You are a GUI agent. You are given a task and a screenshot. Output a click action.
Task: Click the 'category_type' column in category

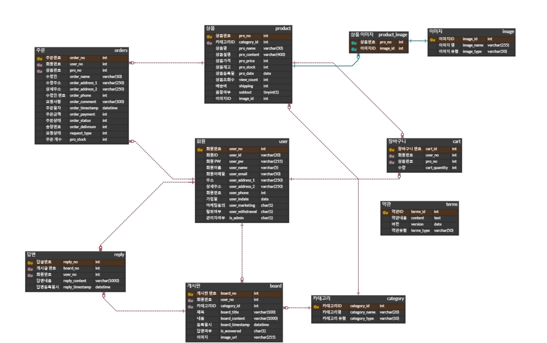click(x=362, y=318)
